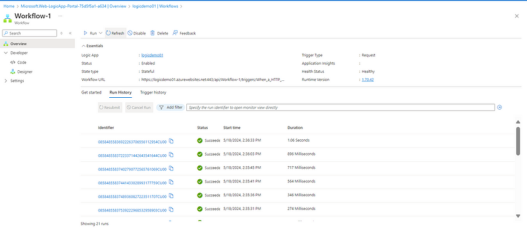This screenshot has width=527, height=232.
Task: Click the Refresh icon in toolbar
Action: [x=108, y=33]
